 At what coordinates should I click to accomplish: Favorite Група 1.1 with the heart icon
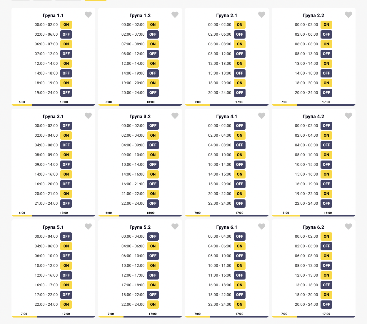tap(88, 15)
